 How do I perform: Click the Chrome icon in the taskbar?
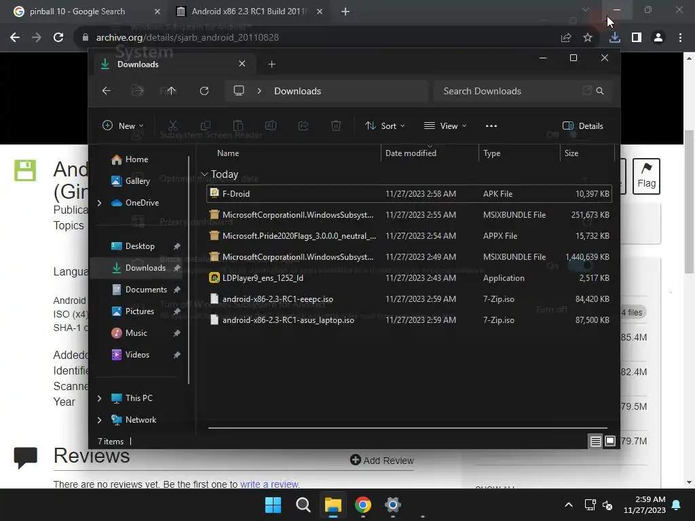(362, 505)
